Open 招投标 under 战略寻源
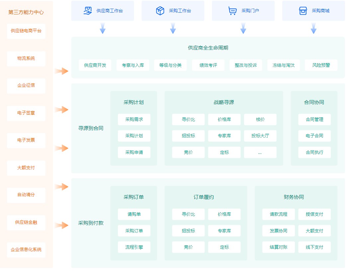The width and height of the screenshot is (347, 271). point(188,136)
